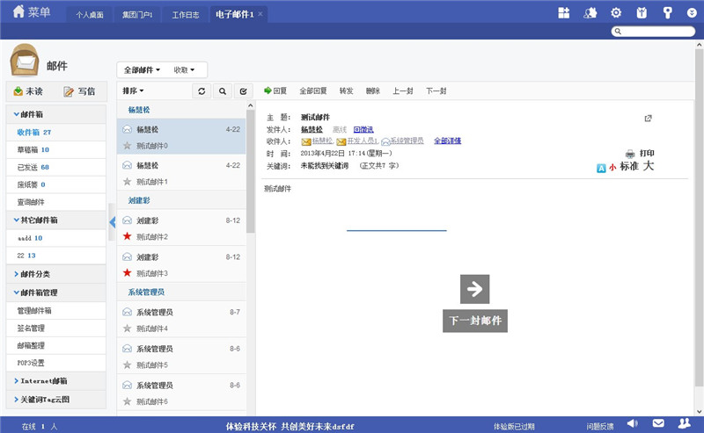Open the 收取 dropdown

tap(184, 70)
